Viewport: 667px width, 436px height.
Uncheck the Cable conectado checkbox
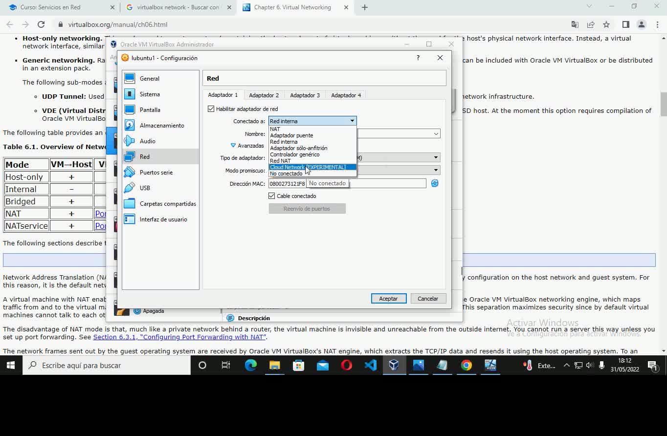272,196
